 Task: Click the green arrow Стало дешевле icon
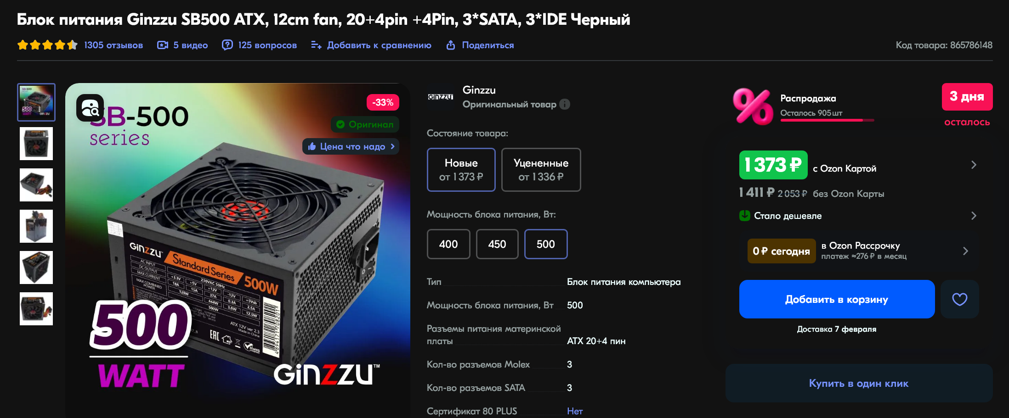(x=744, y=215)
